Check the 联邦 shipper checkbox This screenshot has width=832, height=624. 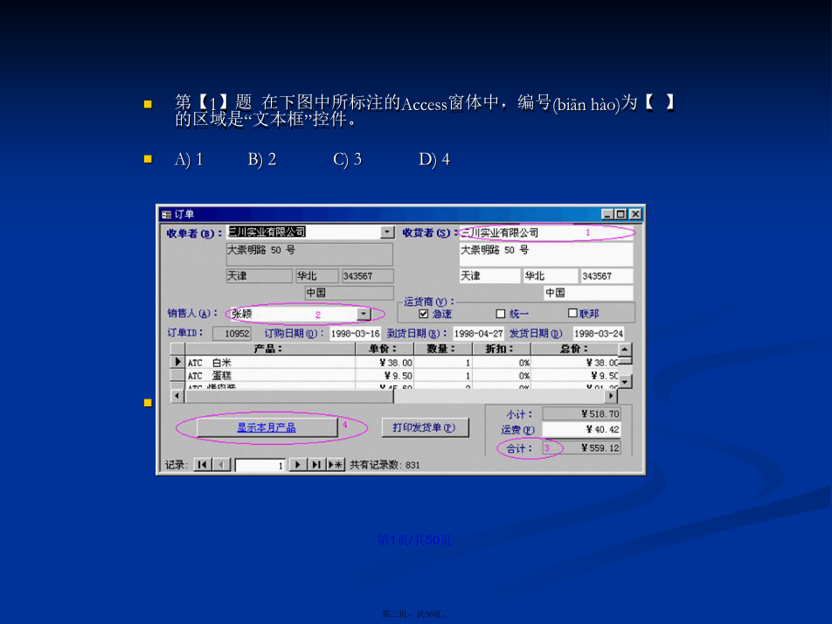click(572, 313)
